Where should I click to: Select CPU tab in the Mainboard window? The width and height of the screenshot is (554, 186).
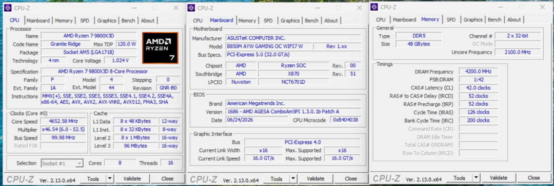pos(198,20)
